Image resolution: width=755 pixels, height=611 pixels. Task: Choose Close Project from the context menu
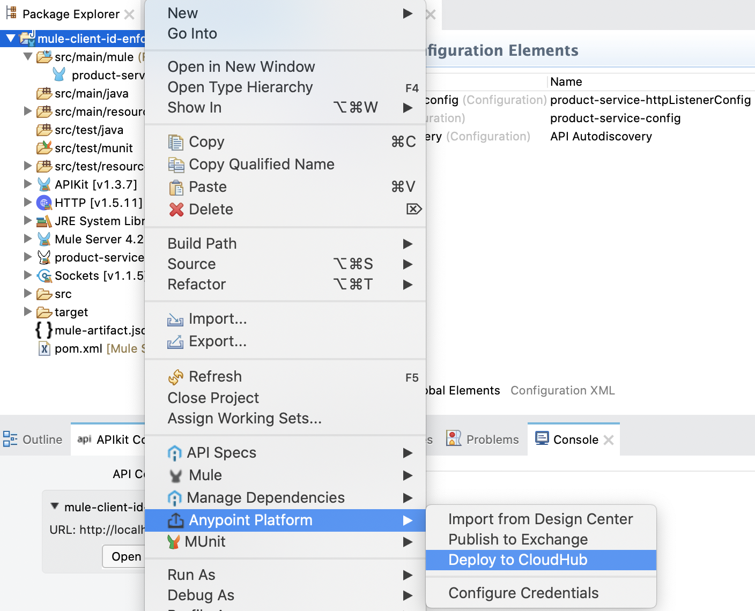(x=213, y=398)
